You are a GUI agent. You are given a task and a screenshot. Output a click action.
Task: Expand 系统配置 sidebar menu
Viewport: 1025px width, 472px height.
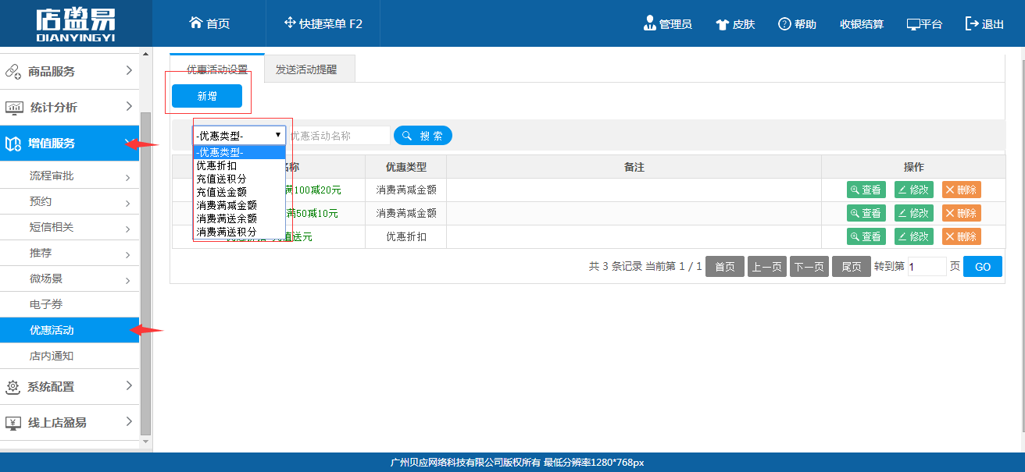[70, 386]
